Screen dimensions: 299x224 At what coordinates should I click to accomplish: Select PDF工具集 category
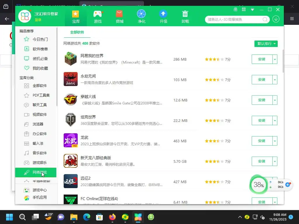[x=36, y=95]
